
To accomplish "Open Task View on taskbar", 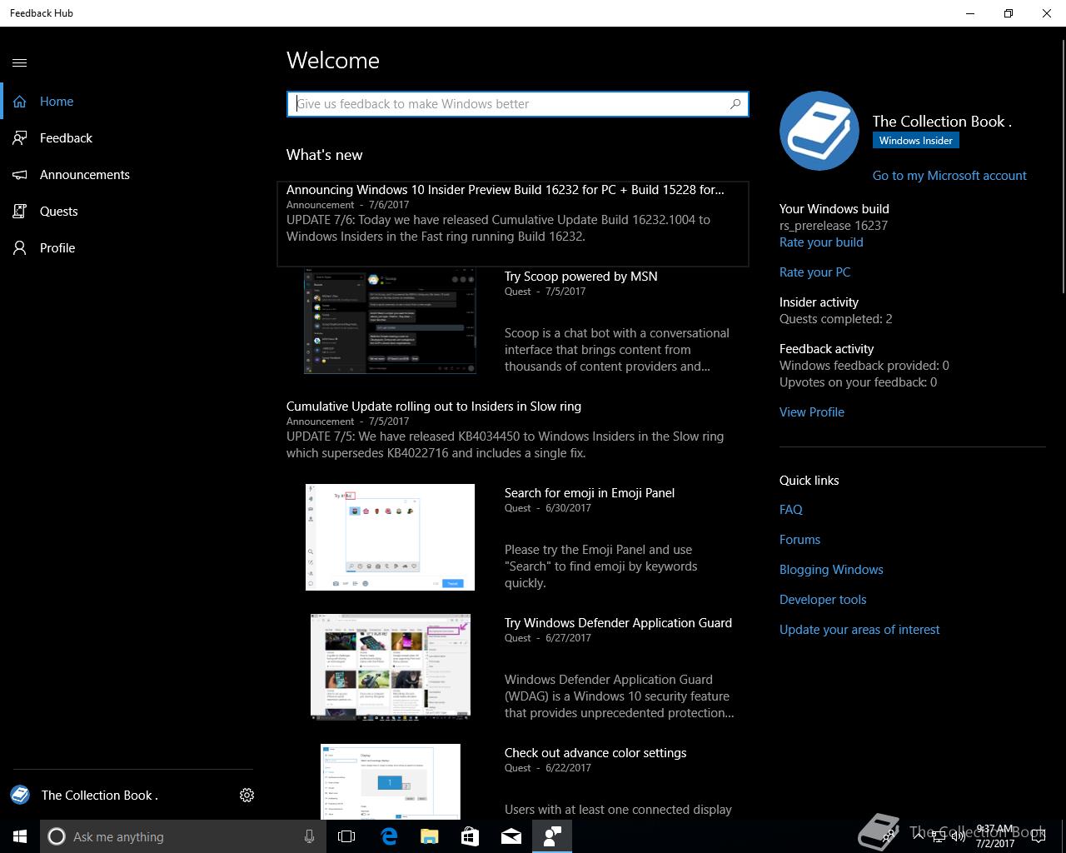I will 346,836.
